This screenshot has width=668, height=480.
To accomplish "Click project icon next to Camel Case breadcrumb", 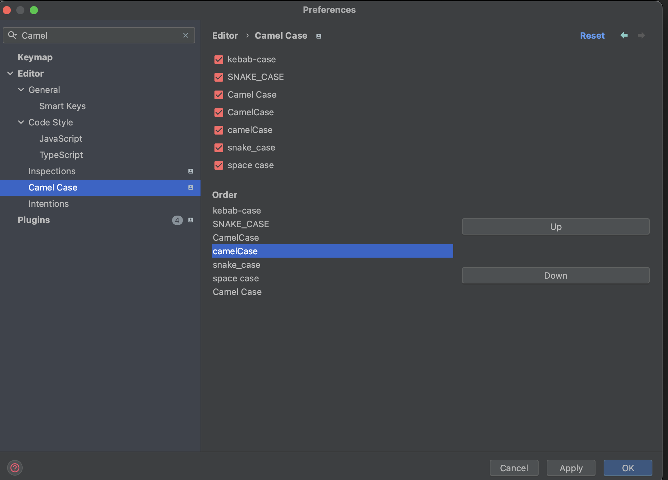I will (319, 36).
